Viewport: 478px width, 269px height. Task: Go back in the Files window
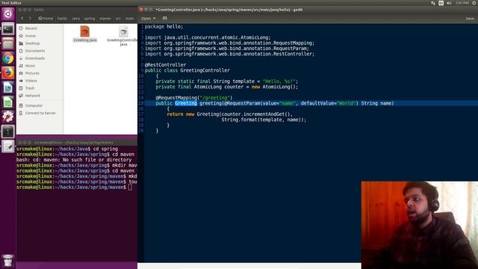[22, 18]
